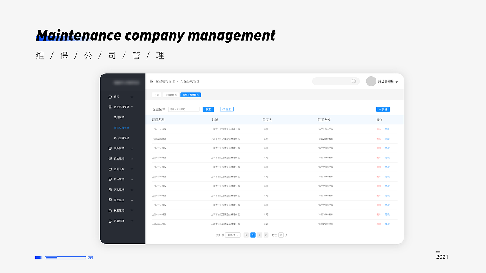Open 项目管理 in the sidebar submenu

click(119, 118)
